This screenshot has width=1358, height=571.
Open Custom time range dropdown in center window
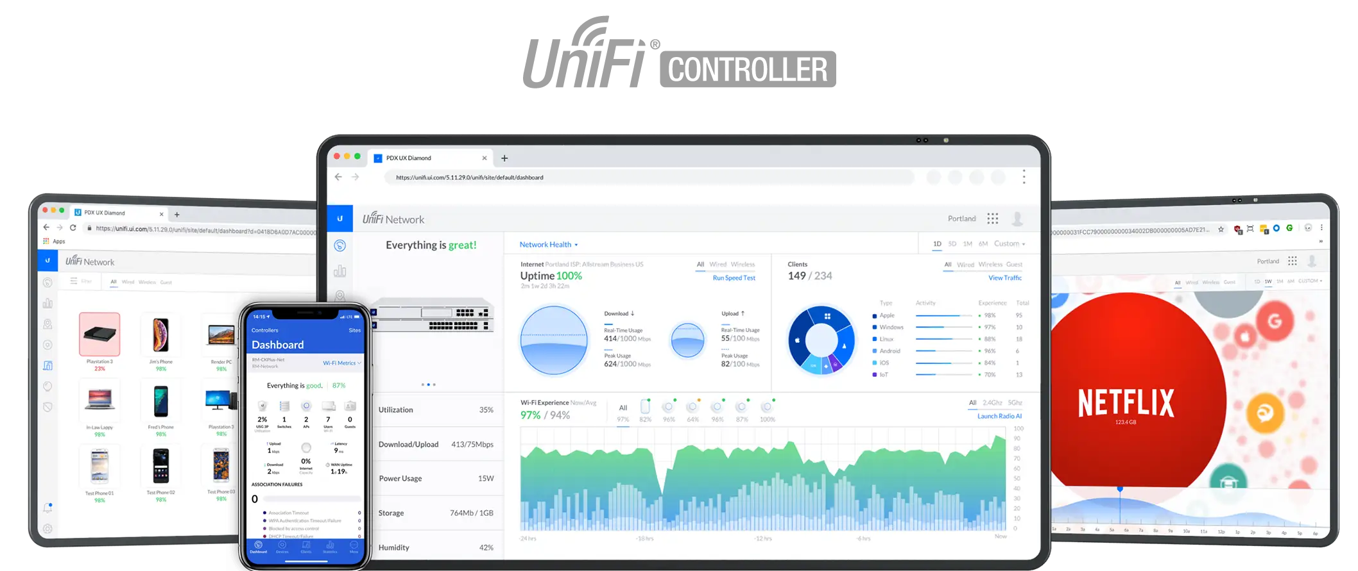1010,244
